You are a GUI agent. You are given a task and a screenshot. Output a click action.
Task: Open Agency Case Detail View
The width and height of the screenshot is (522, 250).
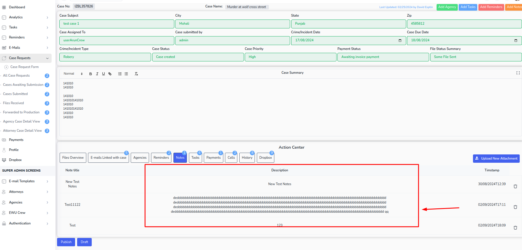click(21, 121)
